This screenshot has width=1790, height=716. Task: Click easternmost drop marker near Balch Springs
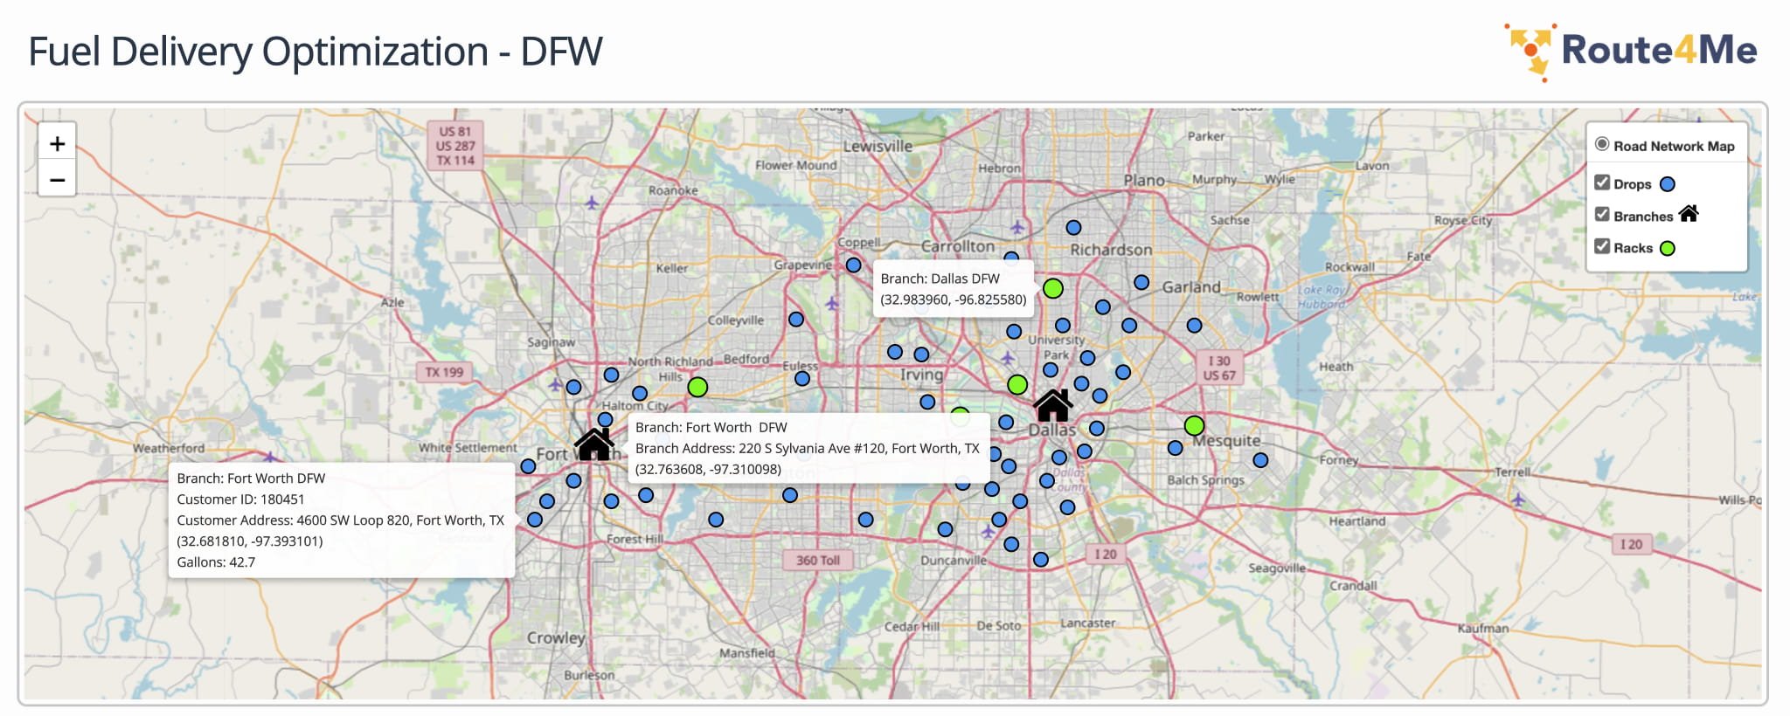click(x=1260, y=460)
